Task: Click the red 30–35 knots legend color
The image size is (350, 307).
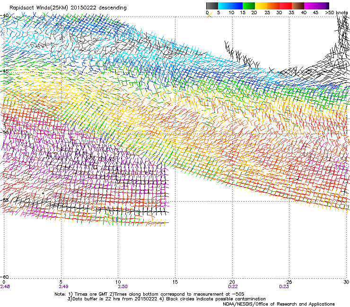Action: [x=286, y=6]
